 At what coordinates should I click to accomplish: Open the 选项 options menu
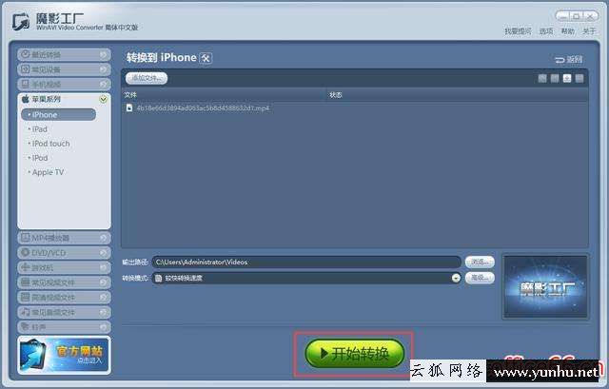[546, 31]
